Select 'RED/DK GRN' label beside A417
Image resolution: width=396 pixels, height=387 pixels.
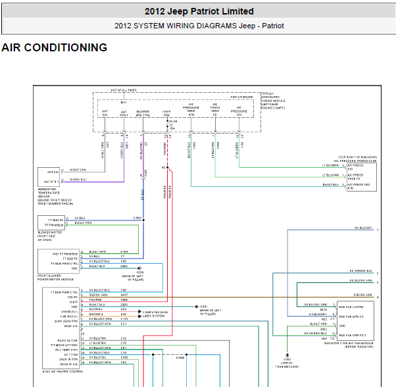pos(98,295)
